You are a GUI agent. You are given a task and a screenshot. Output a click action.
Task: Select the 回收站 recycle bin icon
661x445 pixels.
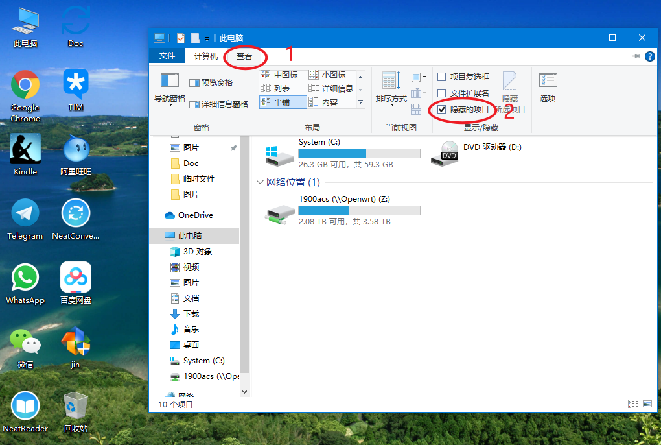tap(75, 412)
